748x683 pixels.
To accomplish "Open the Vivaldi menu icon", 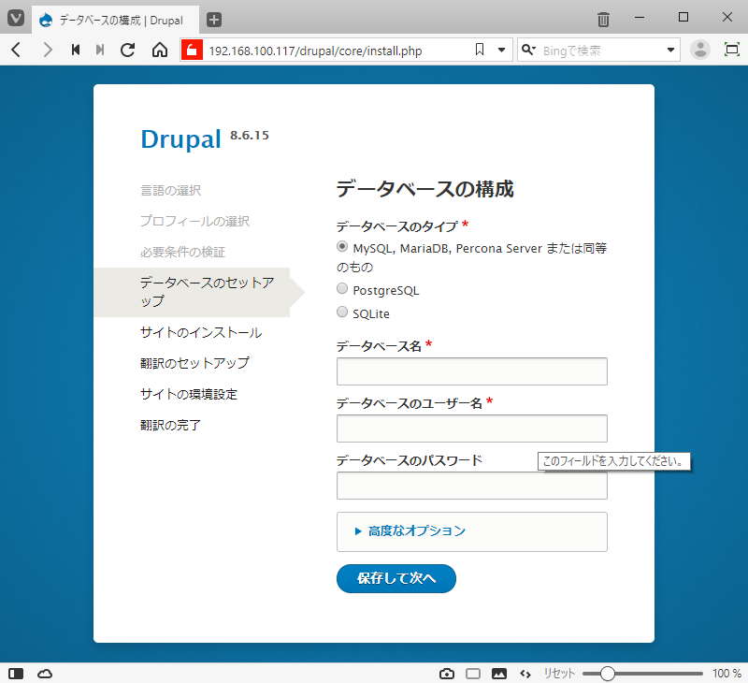I will tap(16, 19).
